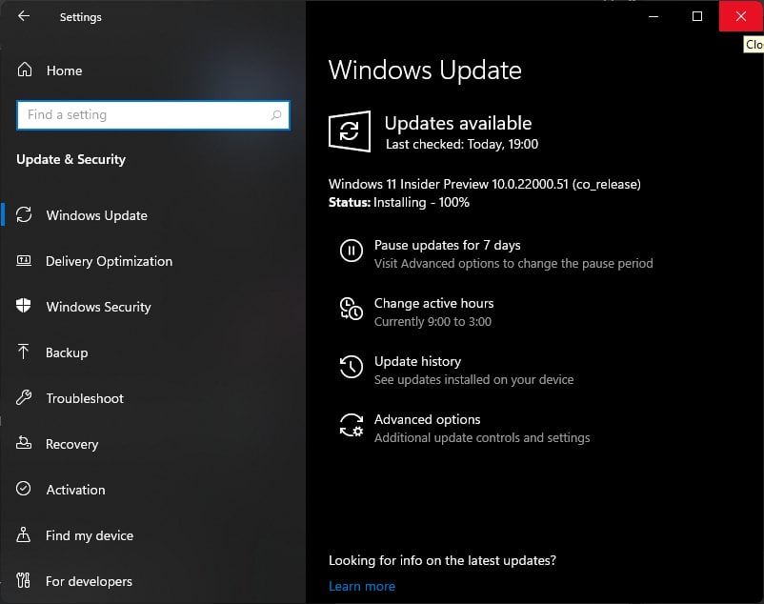Click the Delivery Optimization icon
Viewport: 764px width, 604px height.
[24, 261]
